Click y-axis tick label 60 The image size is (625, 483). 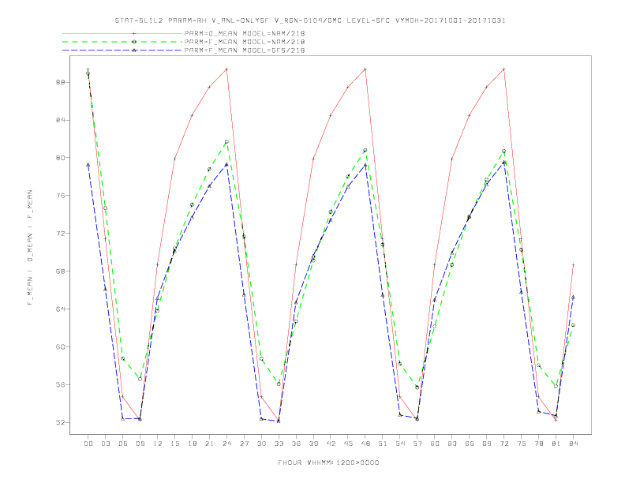[61, 346]
